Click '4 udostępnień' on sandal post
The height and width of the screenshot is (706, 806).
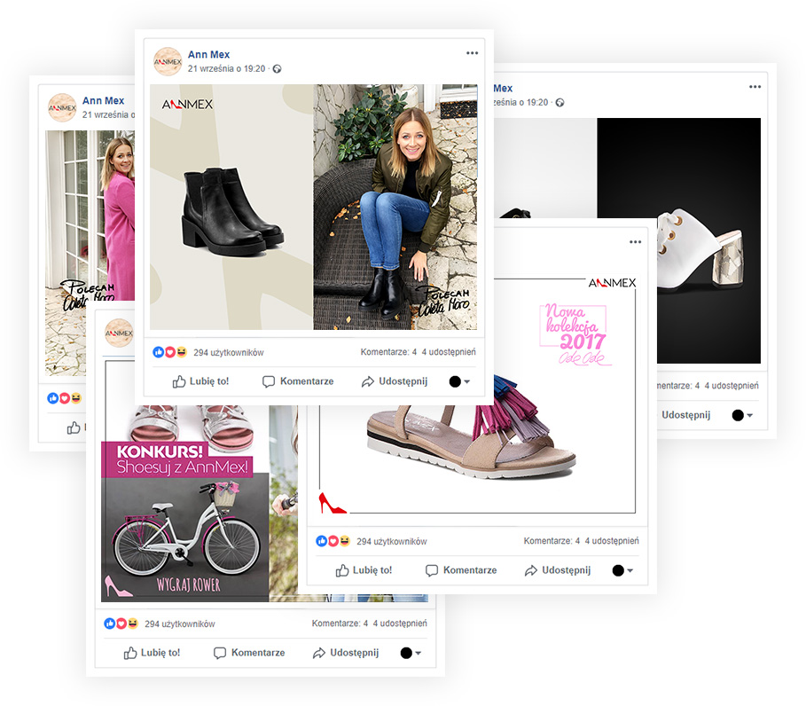pyautogui.click(x=612, y=541)
